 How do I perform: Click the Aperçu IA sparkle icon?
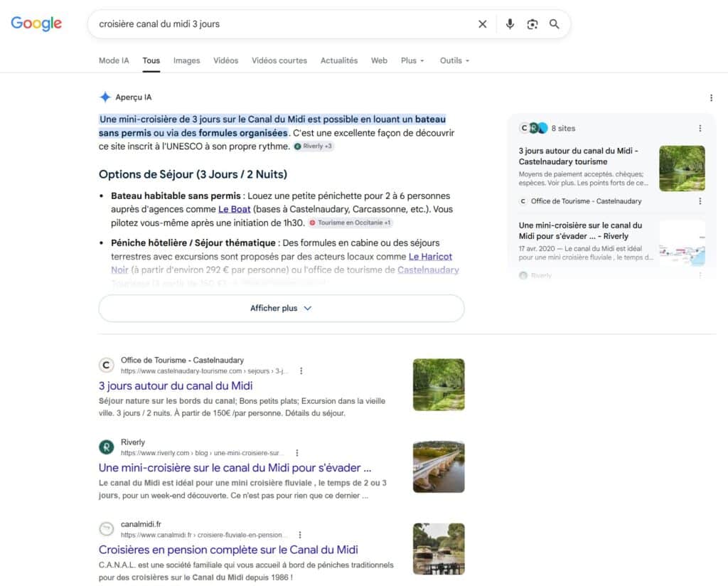click(x=105, y=97)
